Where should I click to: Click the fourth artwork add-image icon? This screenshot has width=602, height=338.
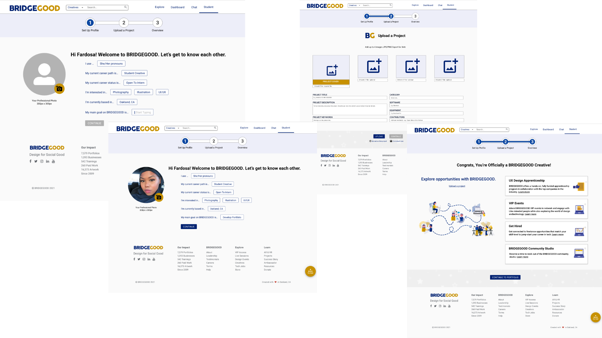tap(451, 66)
